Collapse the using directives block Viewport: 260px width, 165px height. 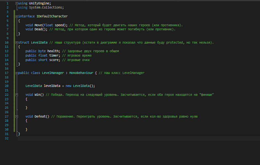[17, 3]
